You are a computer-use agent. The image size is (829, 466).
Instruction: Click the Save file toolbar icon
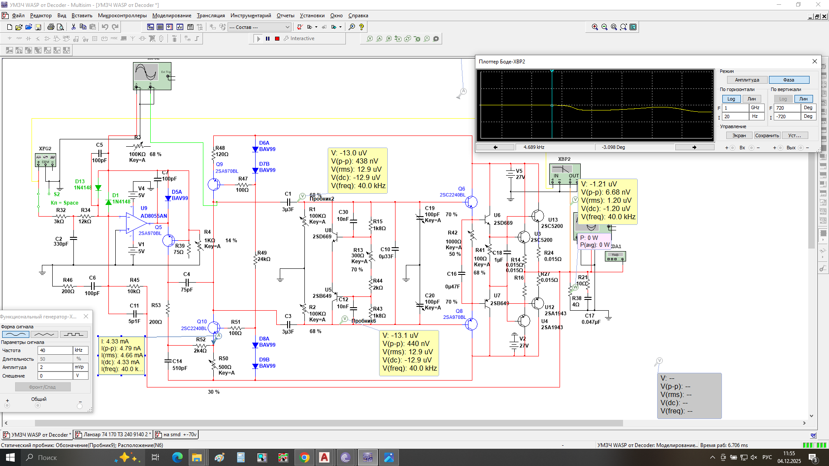click(x=38, y=27)
